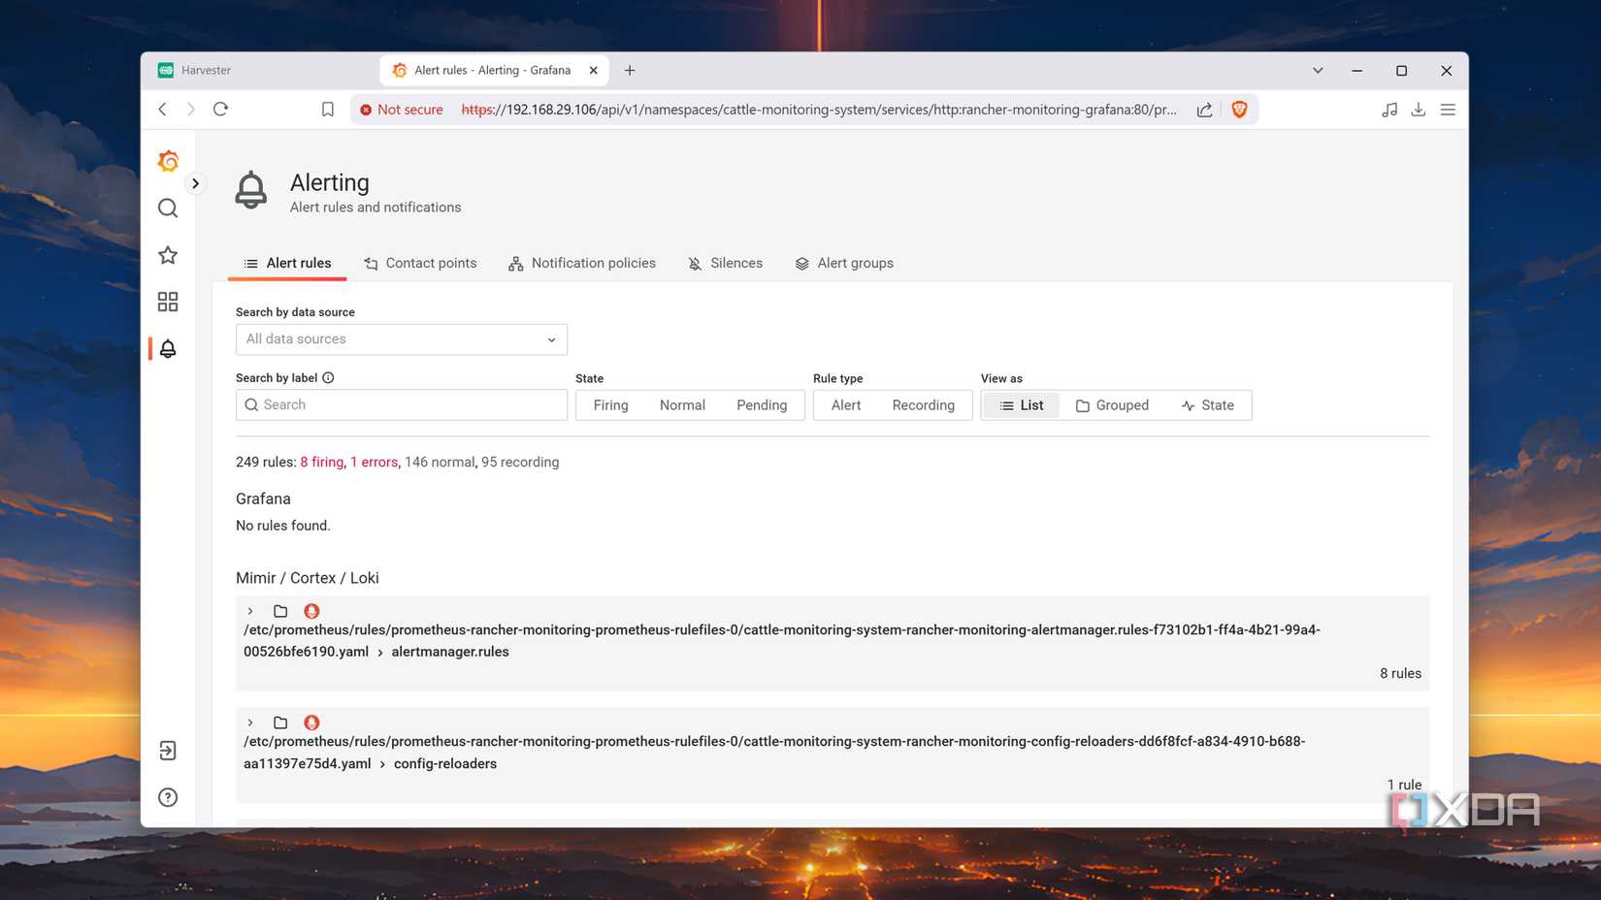Select Grouped view option
Screen dimensions: 1601x900
tap(1112, 405)
